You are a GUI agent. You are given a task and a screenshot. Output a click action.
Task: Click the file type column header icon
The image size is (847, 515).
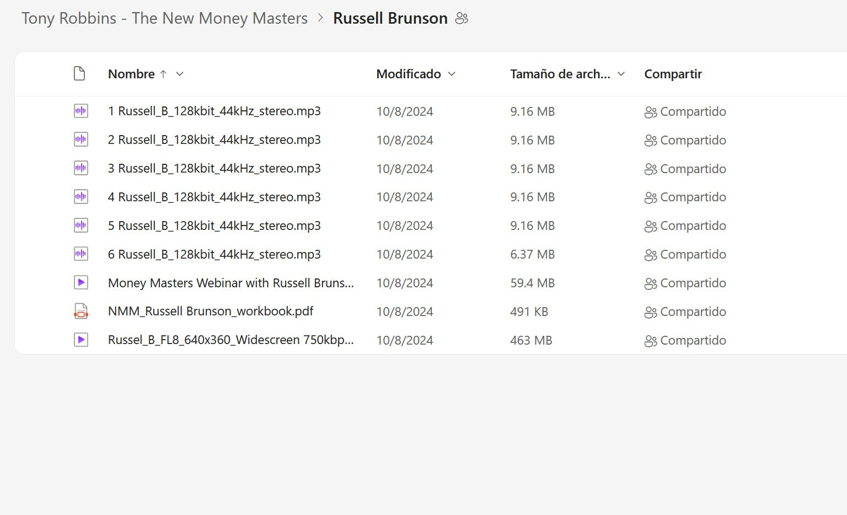coord(79,74)
